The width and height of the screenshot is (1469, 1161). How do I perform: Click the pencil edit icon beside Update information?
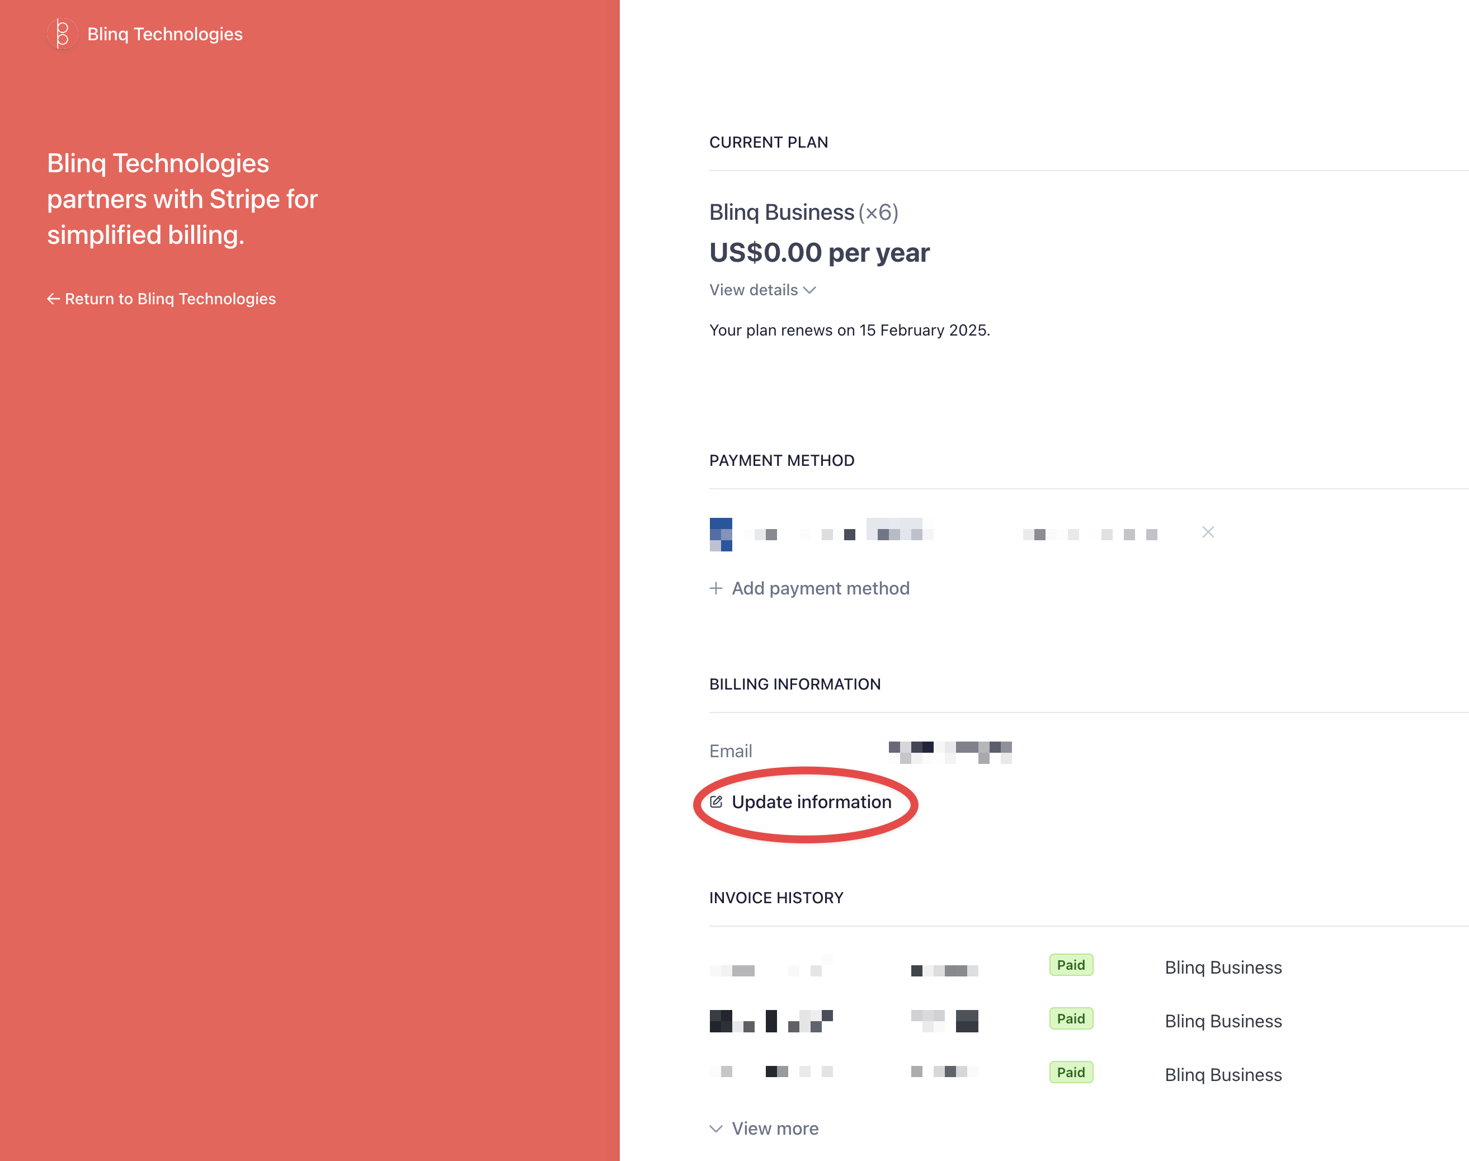pos(717,802)
